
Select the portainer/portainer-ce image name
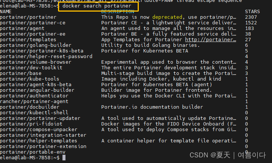click(x=33, y=23)
